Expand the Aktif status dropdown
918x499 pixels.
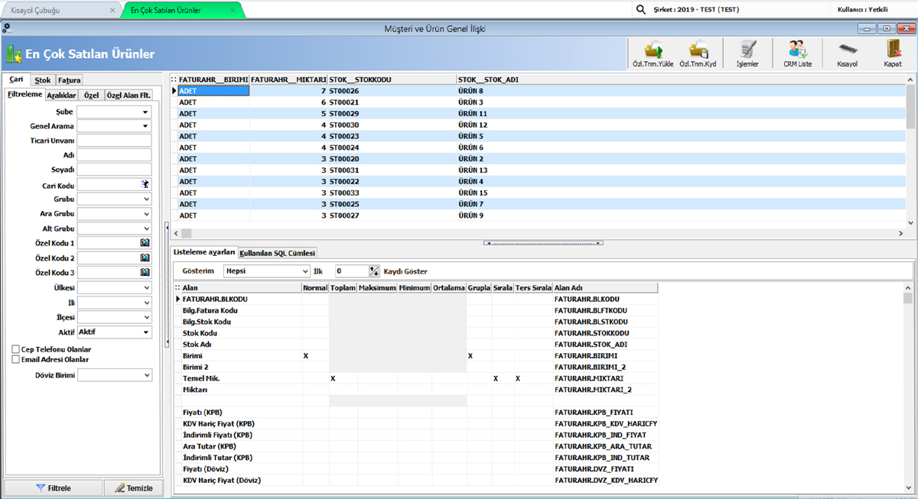point(145,332)
